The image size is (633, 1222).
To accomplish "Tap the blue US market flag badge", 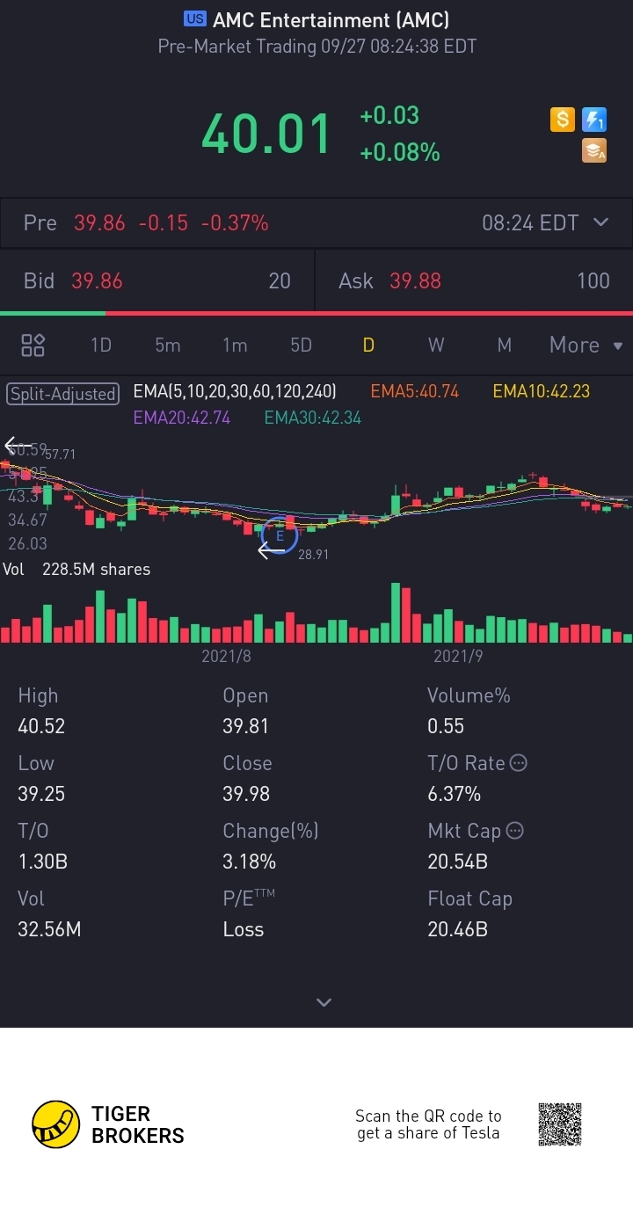I will pyautogui.click(x=195, y=19).
